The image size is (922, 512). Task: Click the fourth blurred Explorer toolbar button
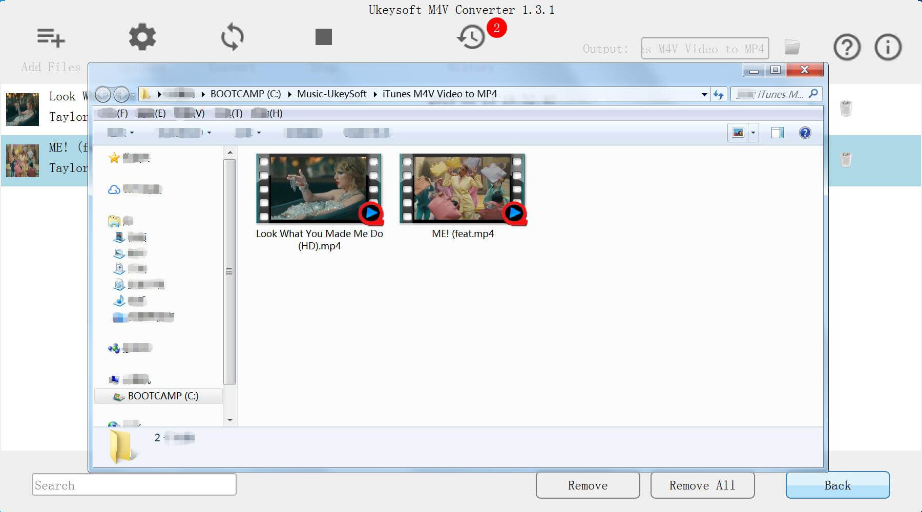click(x=304, y=133)
